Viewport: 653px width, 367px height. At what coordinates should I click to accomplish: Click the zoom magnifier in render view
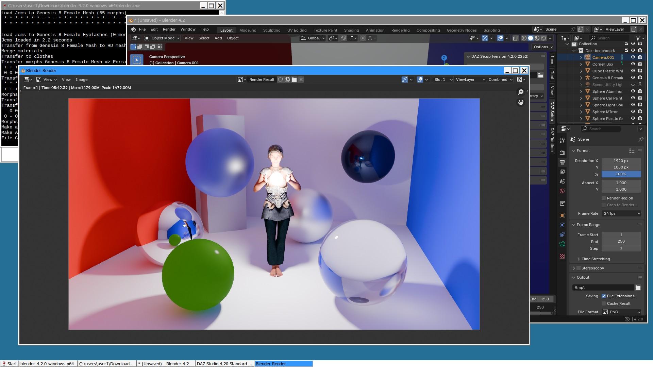tap(521, 92)
